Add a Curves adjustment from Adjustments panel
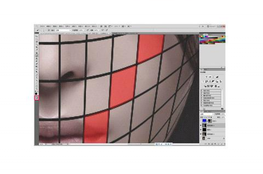Image resolution: width=263 pixels, height=174 pixels. tap(214, 77)
